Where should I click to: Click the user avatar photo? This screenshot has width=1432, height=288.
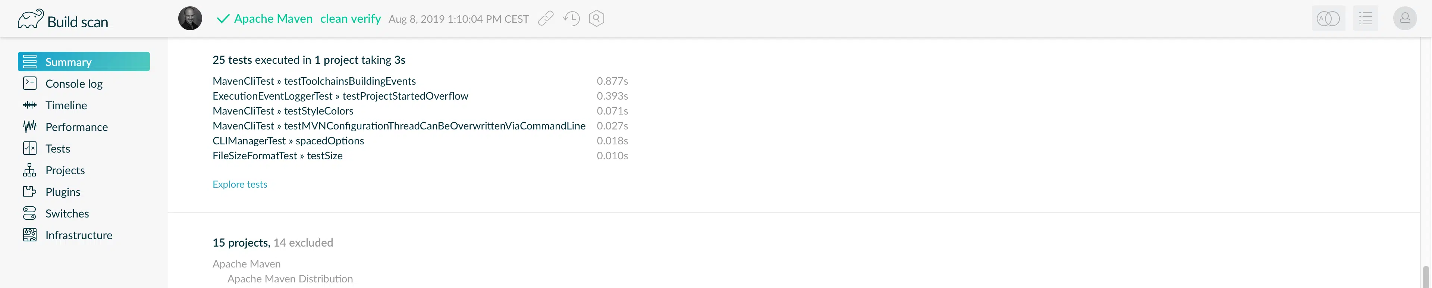click(190, 18)
